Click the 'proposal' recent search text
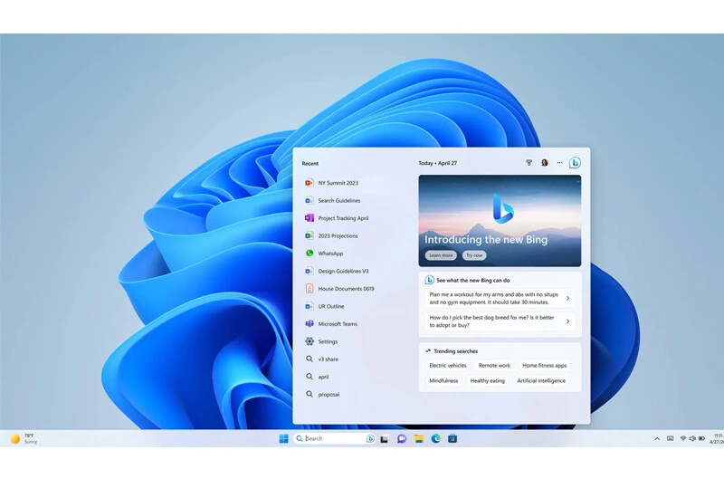The image size is (724, 498). pyautogui.click(x=329, y=395)
